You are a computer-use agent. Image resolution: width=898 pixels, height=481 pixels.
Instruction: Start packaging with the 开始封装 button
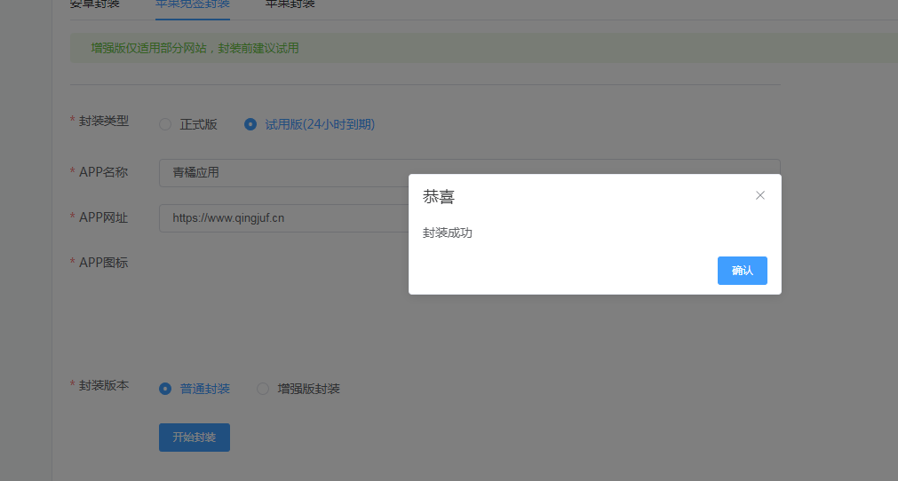195,438
